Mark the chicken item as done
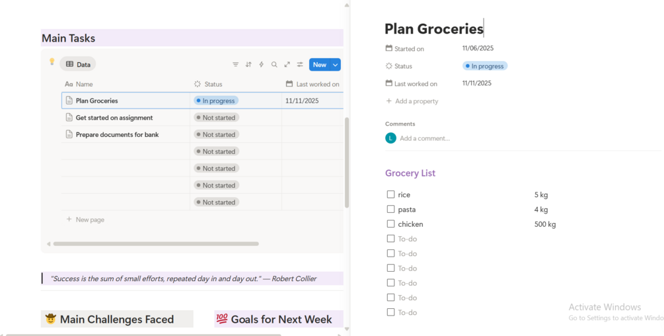Viewport: 664px width, 336px height. 390,224
